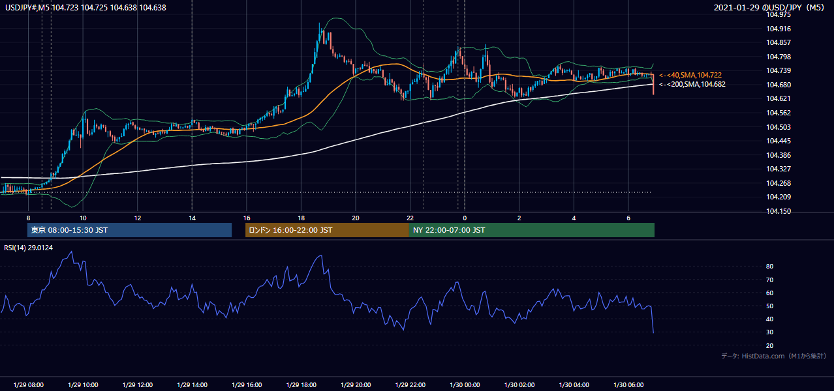Click the 104.857 price axis label
This screenshot has width=834, height=391.
(779, 42)
